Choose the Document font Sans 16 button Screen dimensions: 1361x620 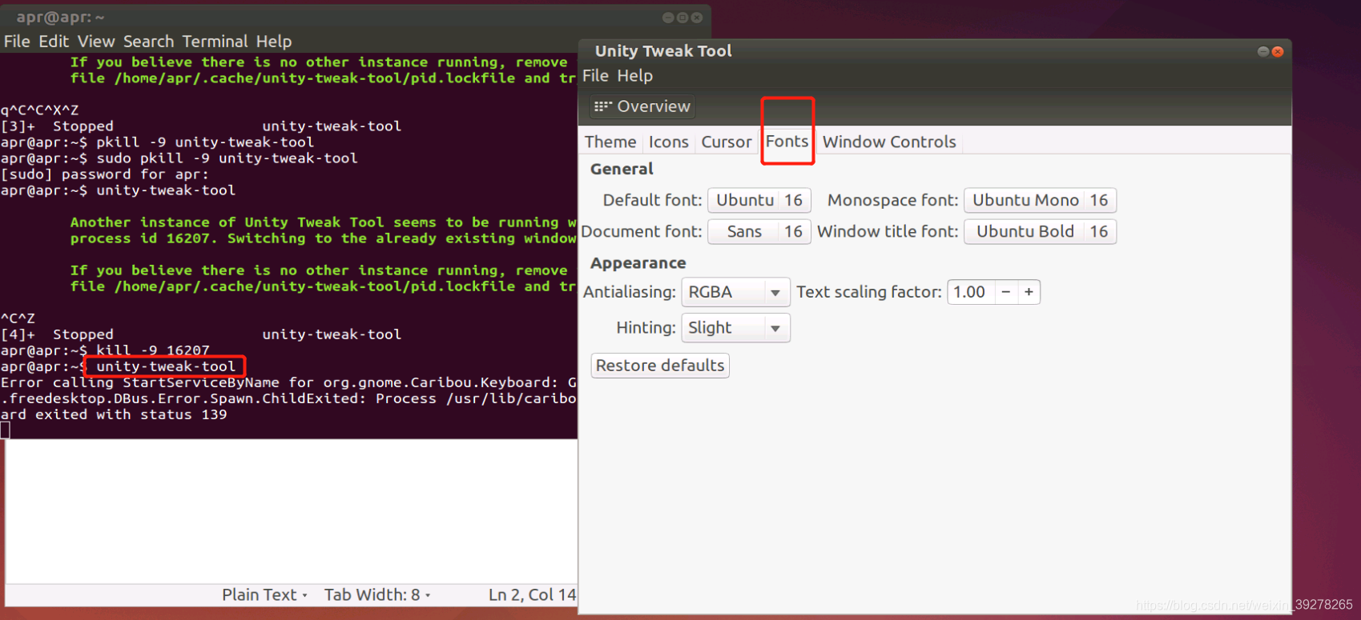click(x=759, y=231)
